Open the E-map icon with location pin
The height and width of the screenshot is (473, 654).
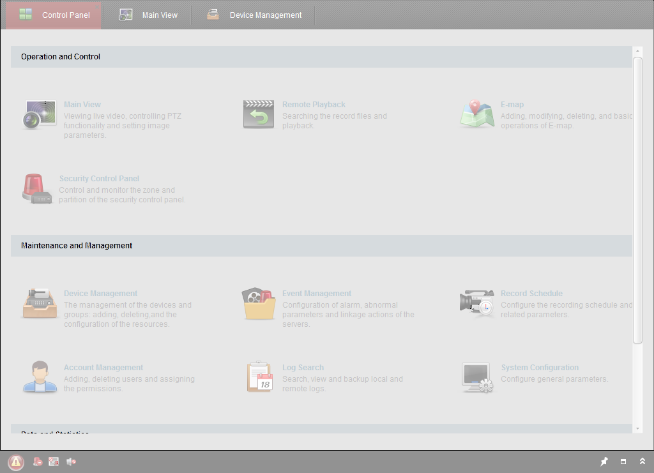pos(477,114)
